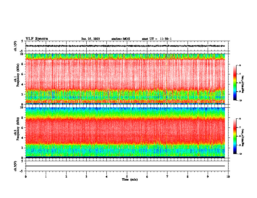Click the '-10' value on ch.2 colorbar
The image size is (257, 198).
coord(240,154)
